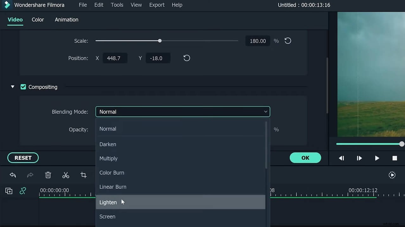Image resolution: width=405 pixels, height=227 pixels.
Task: Select the scissors split tool
Action: 66,175
